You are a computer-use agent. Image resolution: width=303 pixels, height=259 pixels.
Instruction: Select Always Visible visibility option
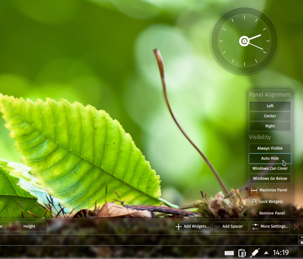tap(270, 148)
